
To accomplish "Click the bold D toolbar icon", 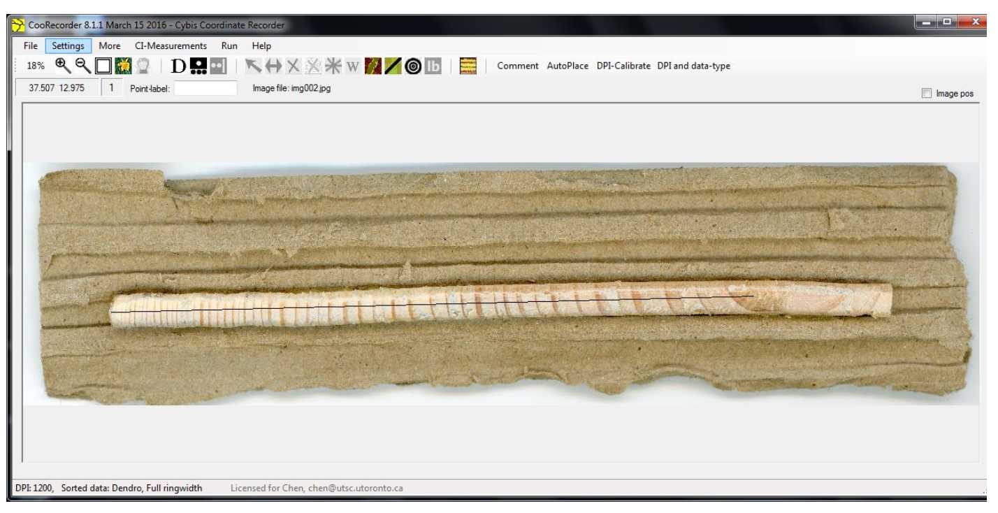I will 178,66.
